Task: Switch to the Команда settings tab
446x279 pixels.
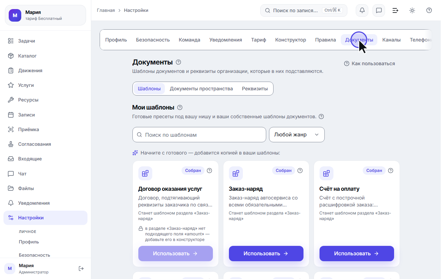Action: point(190,40)
